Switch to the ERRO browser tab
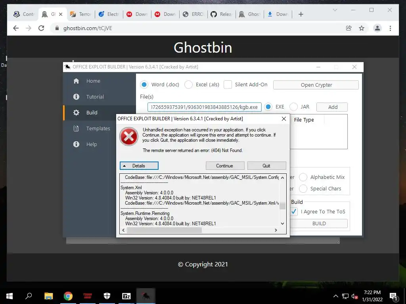The image size is (406, 304). point(193,14)
